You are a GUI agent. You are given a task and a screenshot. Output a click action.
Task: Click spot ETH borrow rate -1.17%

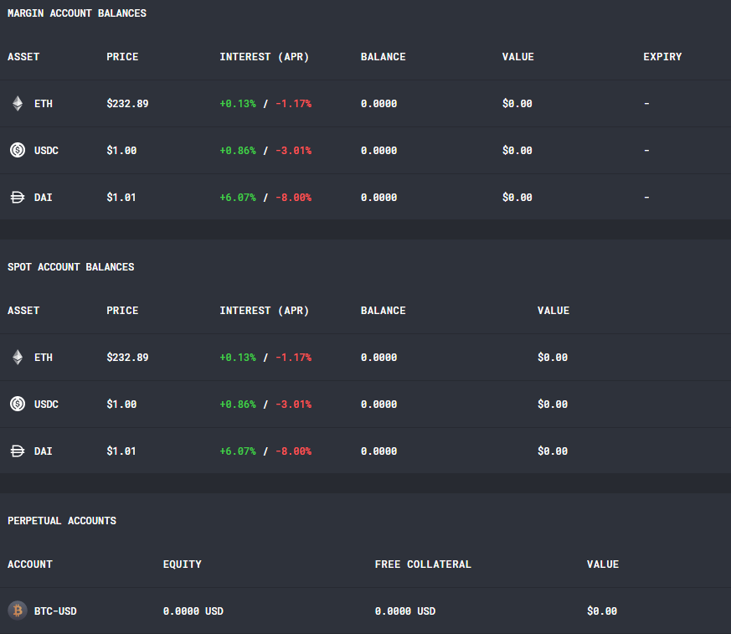point(293,357)
